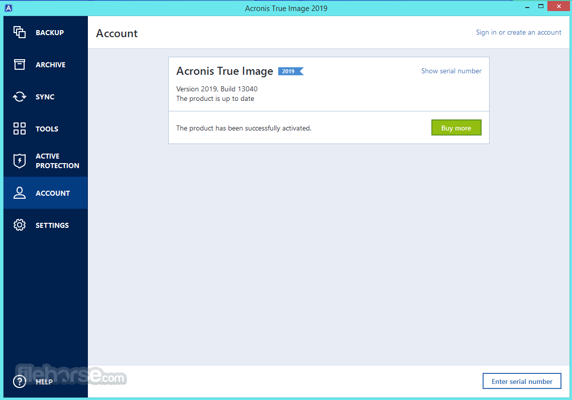
Task: Click the Acronis True Image product heading
Action: (x=224, y=71)
